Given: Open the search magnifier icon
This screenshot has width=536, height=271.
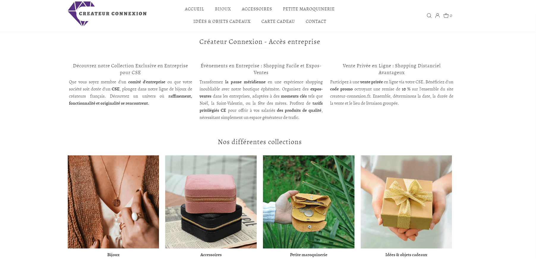Looking at the screenshot, I should [x=429, y=16].
